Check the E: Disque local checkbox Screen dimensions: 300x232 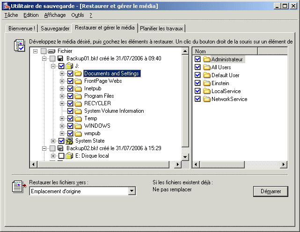pos(61,156)
